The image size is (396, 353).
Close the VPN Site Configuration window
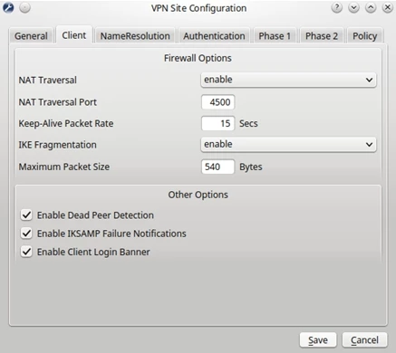pos(388,8)
